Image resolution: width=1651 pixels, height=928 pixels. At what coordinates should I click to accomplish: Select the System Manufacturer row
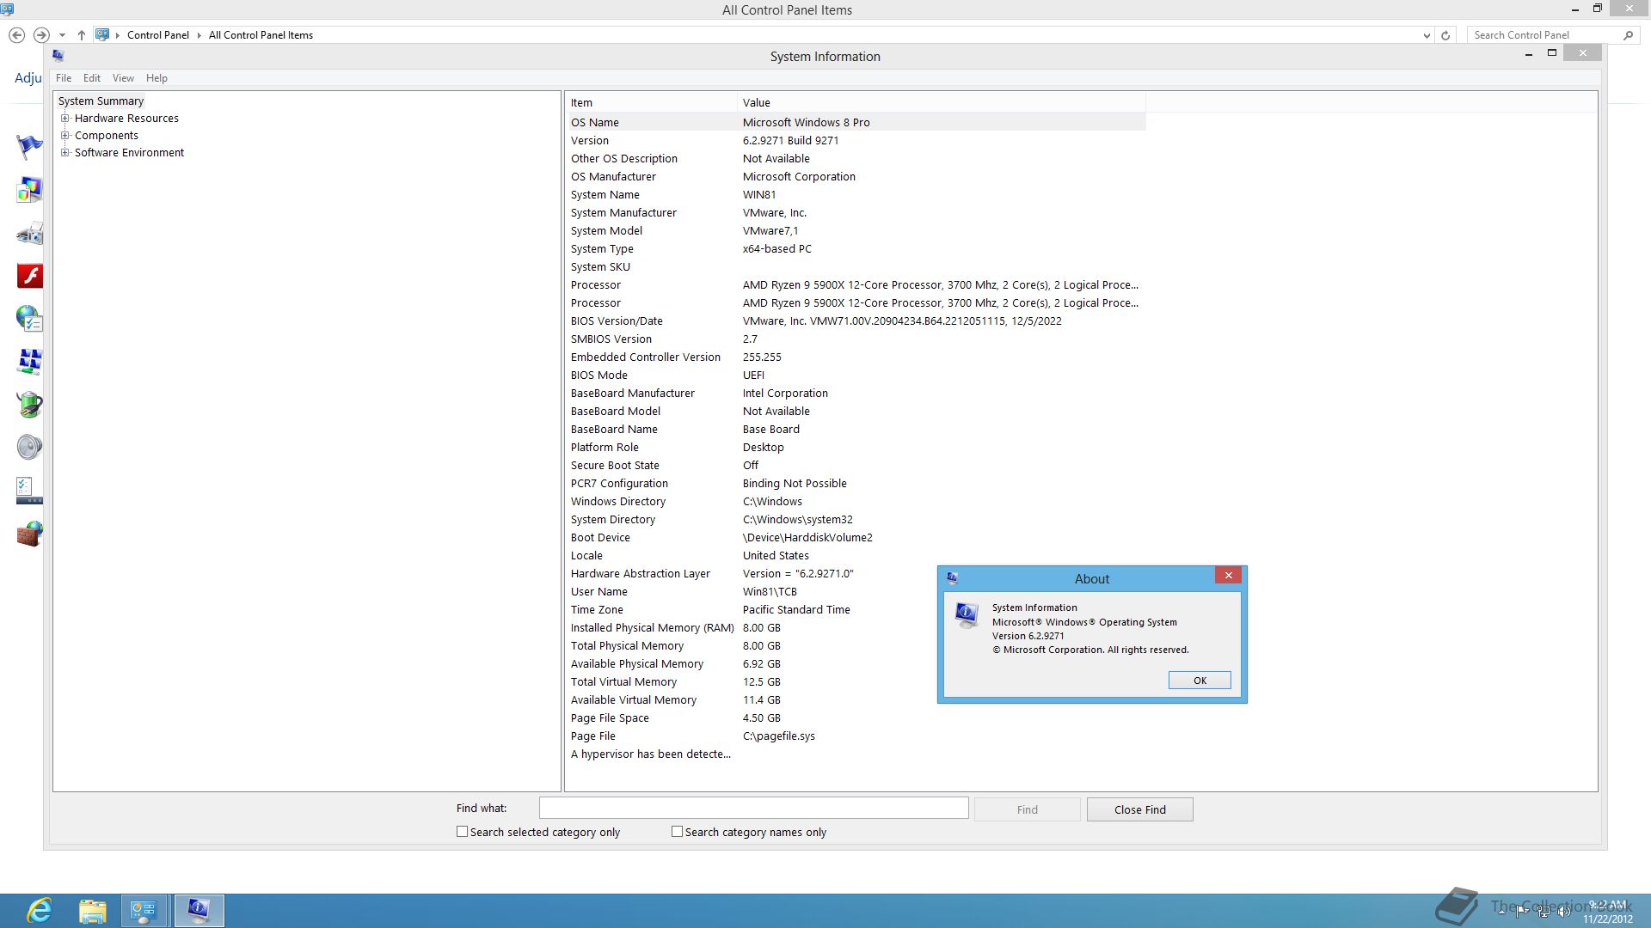(856, 212)
